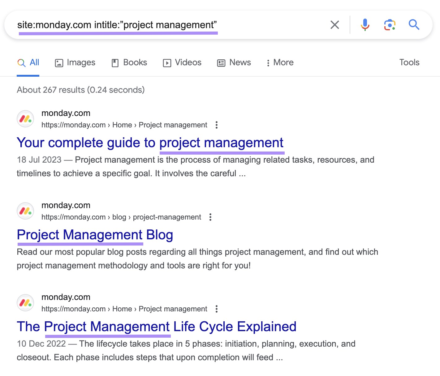Open Google Lens image search

389,25
